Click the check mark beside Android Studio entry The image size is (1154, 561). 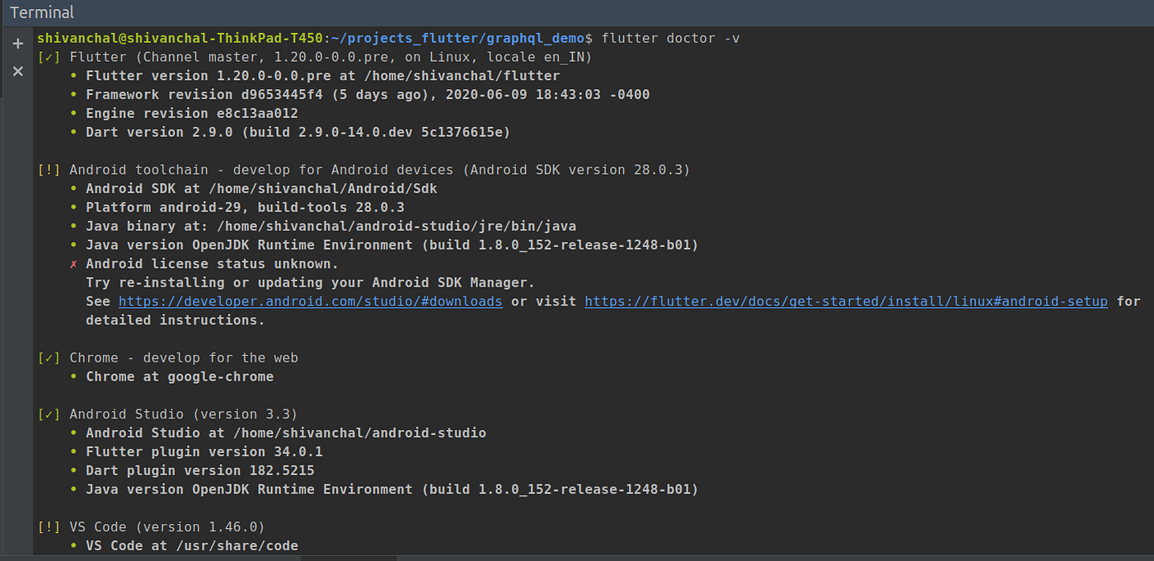[x=49, y=414]
